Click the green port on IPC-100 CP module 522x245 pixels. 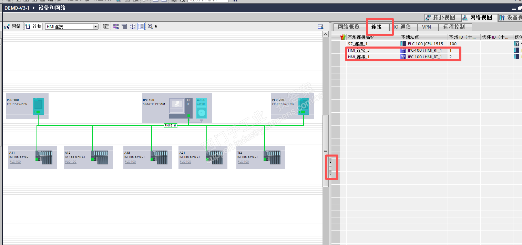click(188, 116)
